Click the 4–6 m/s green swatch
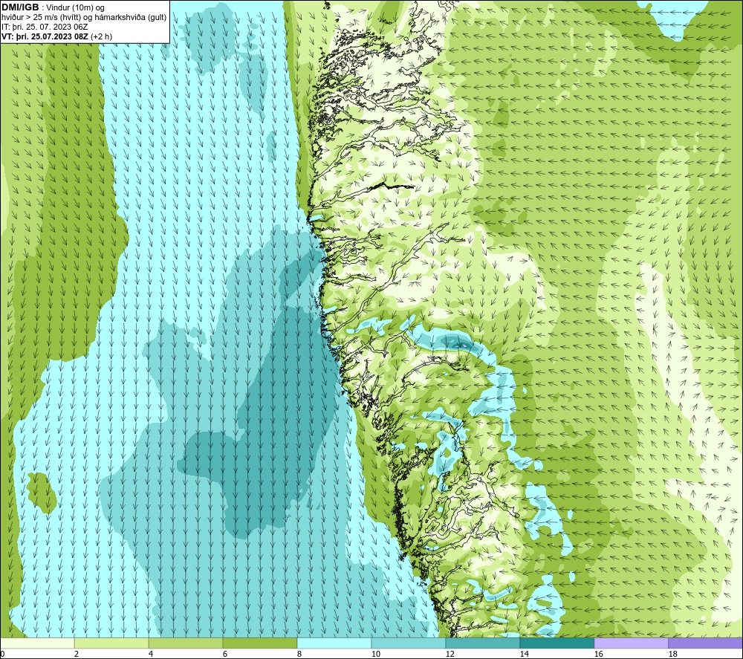This screenshot has width=743, height=659. pyautogui.click(x=186, y=643)
